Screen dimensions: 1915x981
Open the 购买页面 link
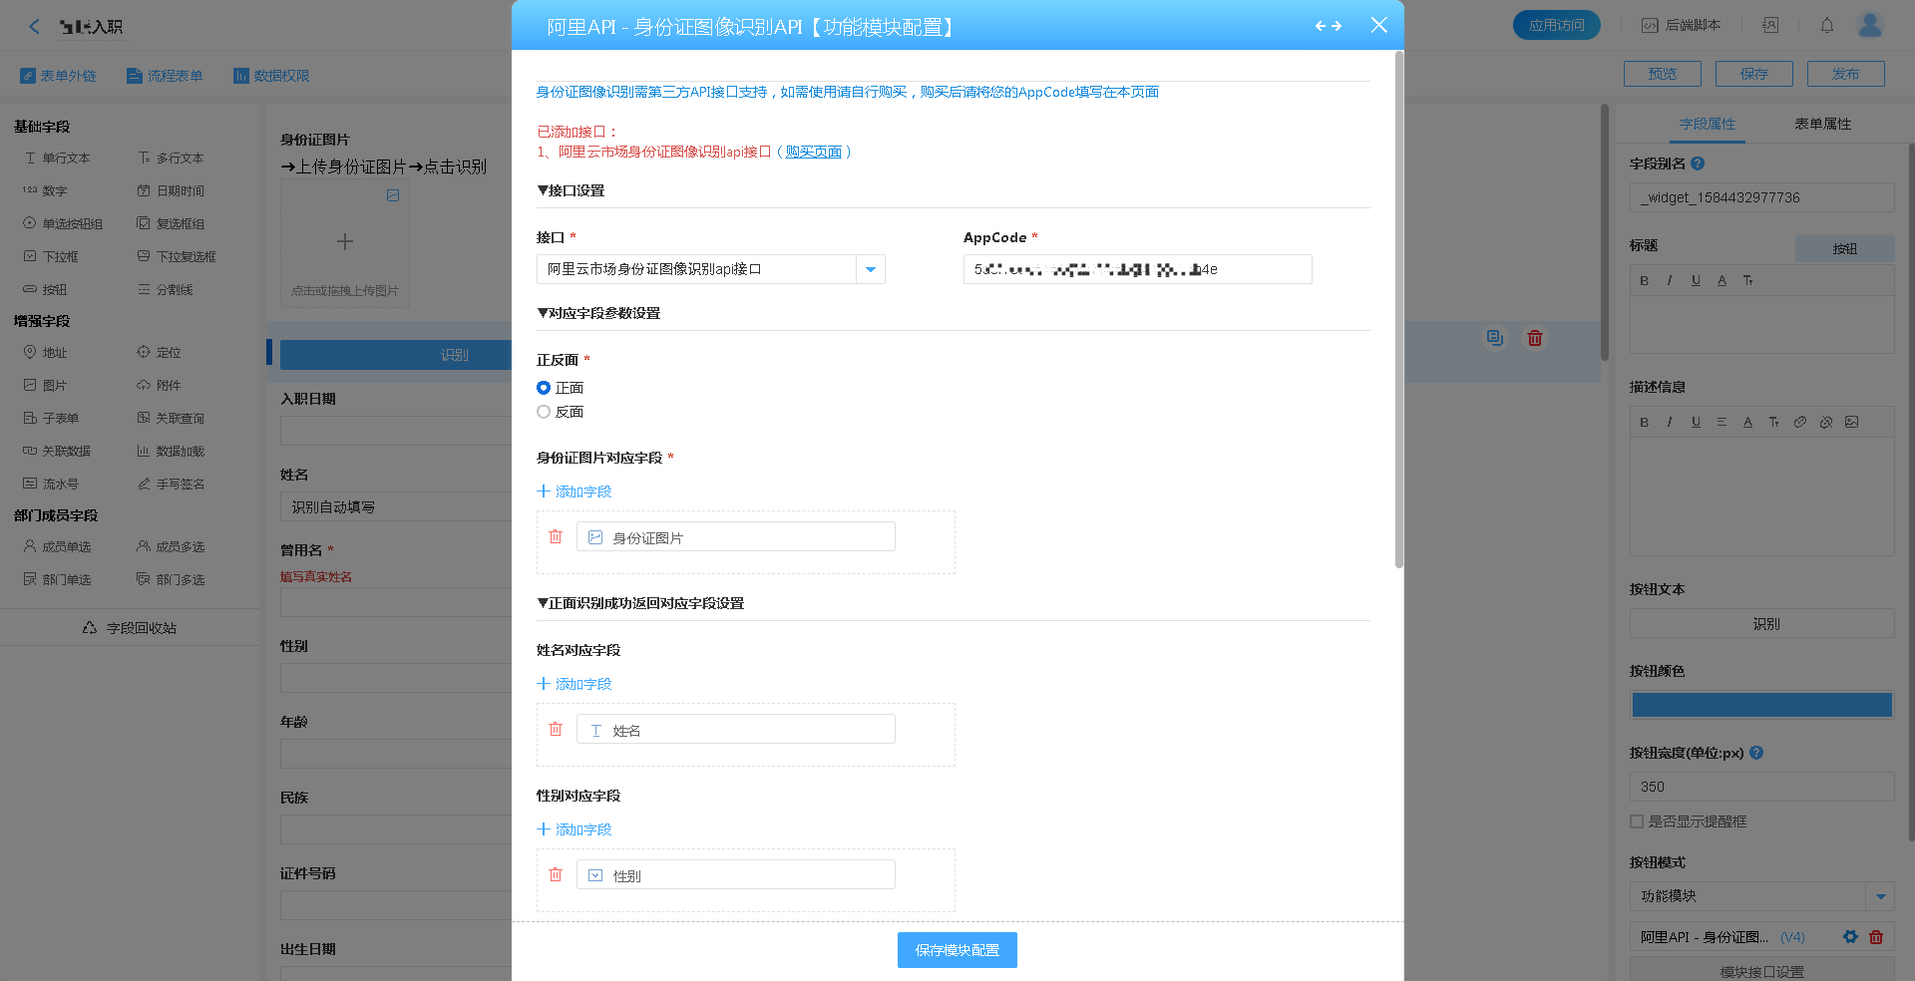(813, 152)
